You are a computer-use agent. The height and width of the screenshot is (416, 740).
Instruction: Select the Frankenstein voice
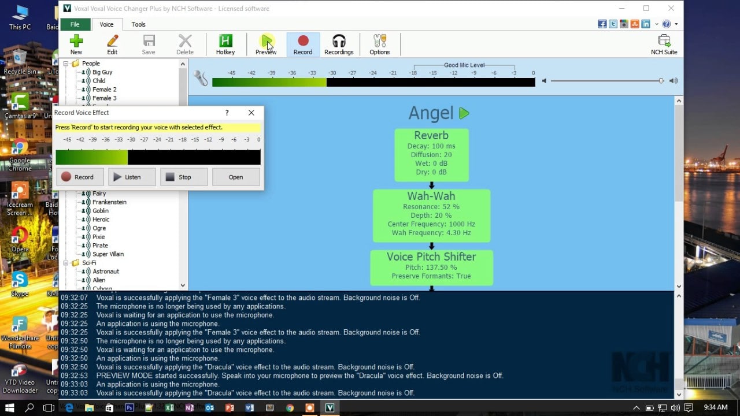109,202
